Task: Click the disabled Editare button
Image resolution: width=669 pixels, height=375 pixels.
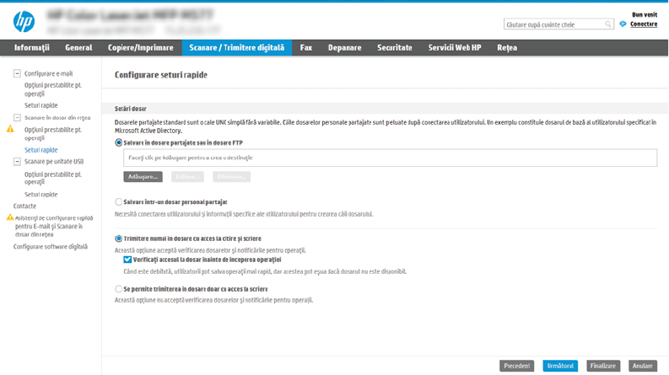Action: click(x=188, y=177)
